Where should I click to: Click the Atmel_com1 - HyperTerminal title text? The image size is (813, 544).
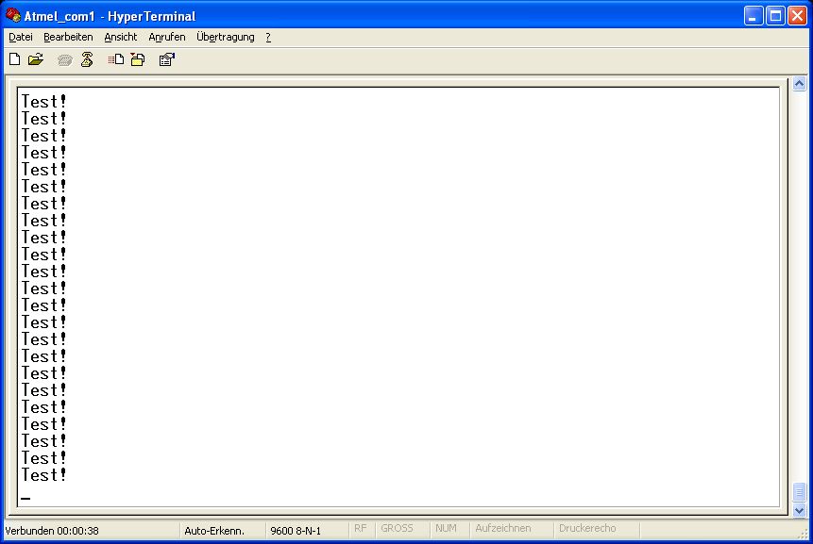pos(110,16)
